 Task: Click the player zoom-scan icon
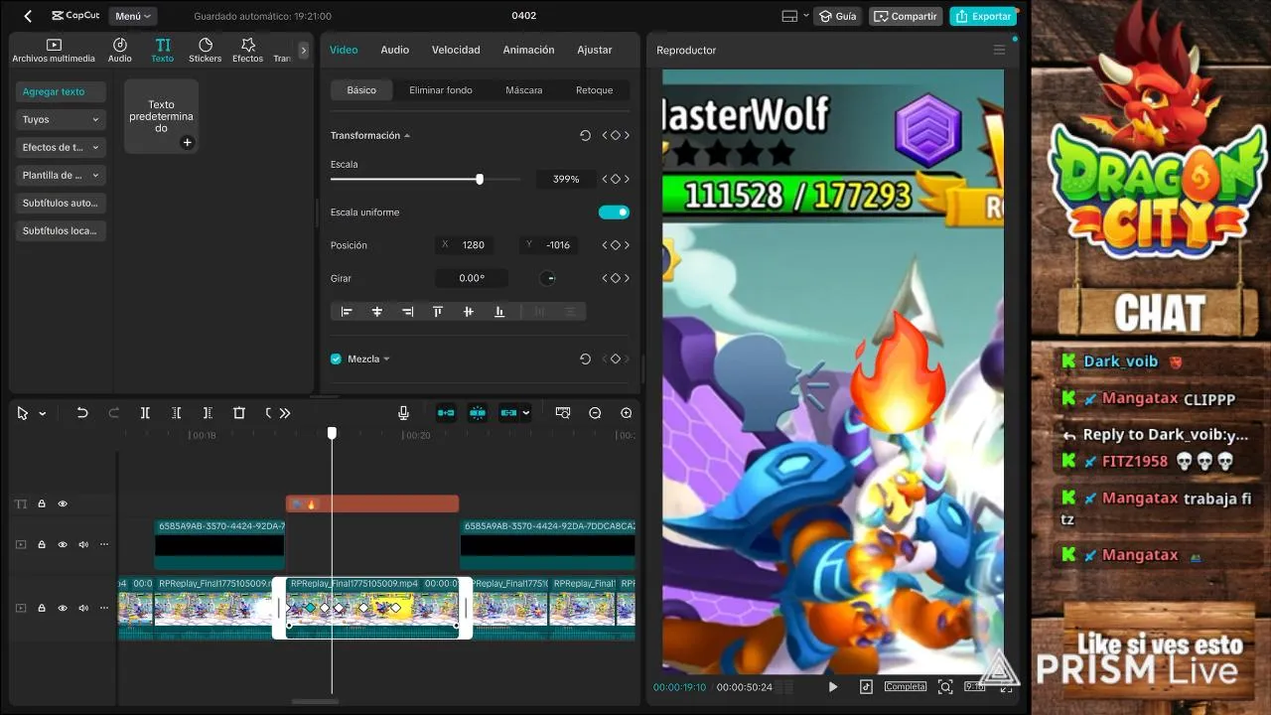click(x=945, y=686)
